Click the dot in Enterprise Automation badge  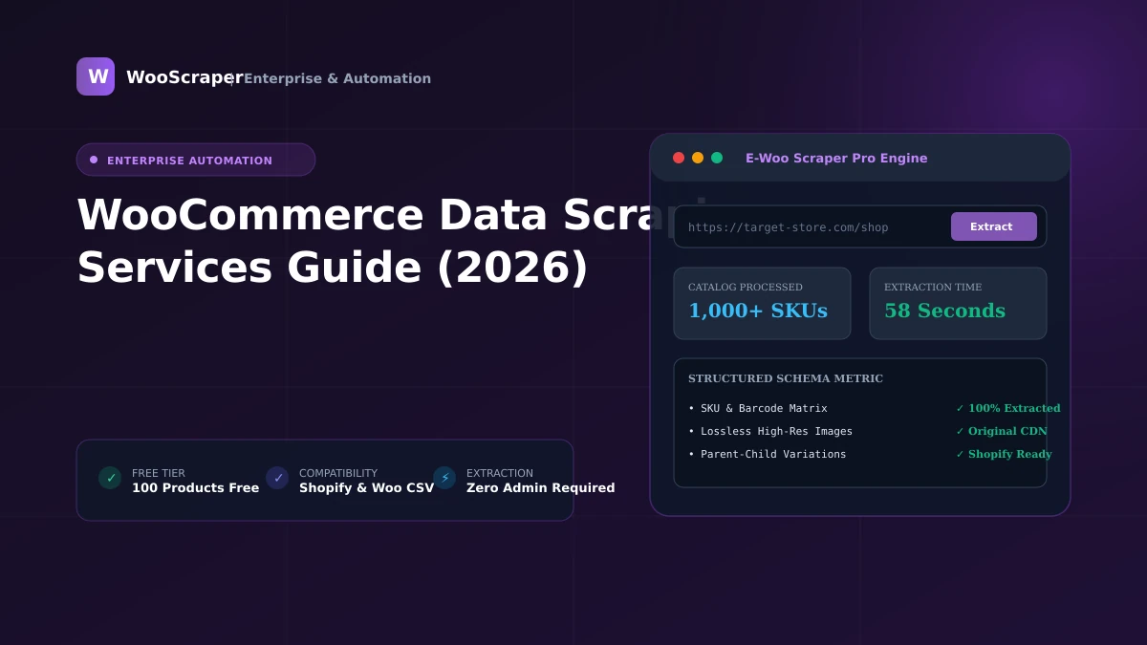pyautogui.click(x=94, y=160)
